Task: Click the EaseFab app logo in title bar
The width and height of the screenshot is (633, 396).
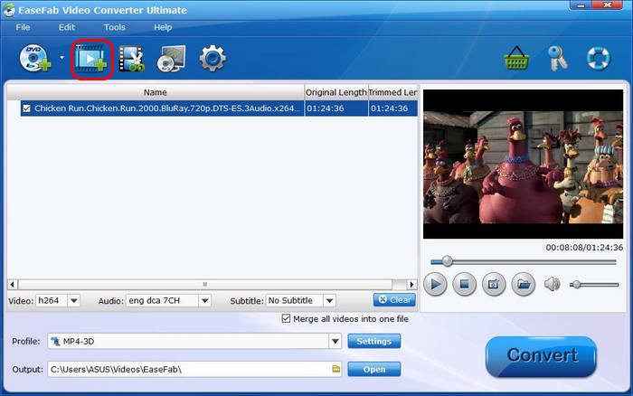Action: 9,10
